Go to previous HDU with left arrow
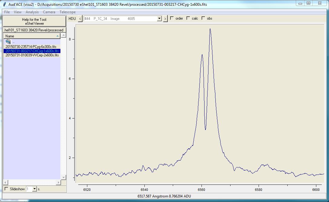Image resolution: width=329 pixels, height=202 pixels. point(80,19)
